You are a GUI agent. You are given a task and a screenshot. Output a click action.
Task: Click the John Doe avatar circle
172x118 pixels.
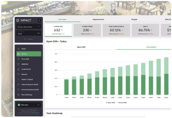[19, 105]
